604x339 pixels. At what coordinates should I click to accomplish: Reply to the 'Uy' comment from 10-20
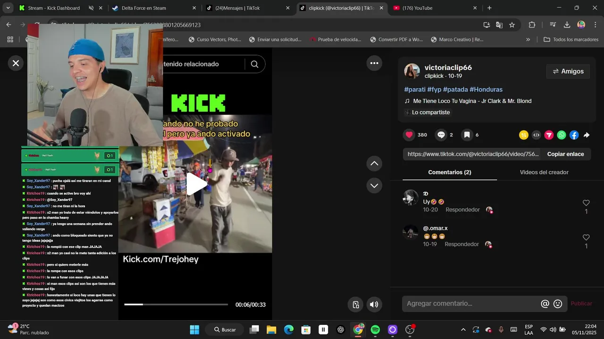coord(462,210)
